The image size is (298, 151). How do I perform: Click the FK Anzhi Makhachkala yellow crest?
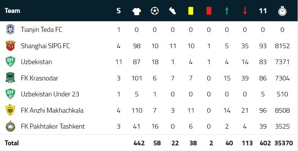pos(10,110)
